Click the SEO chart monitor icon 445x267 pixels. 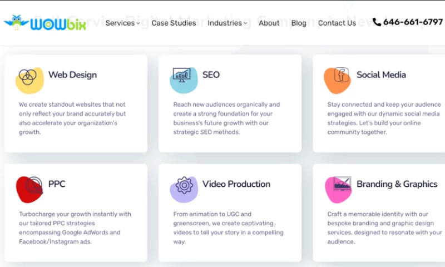click(x=182, y=75)
